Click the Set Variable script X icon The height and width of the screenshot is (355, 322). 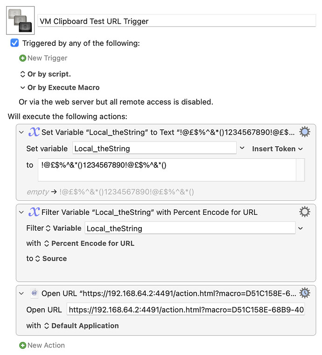pyautogui.click(x=34, y=132)
